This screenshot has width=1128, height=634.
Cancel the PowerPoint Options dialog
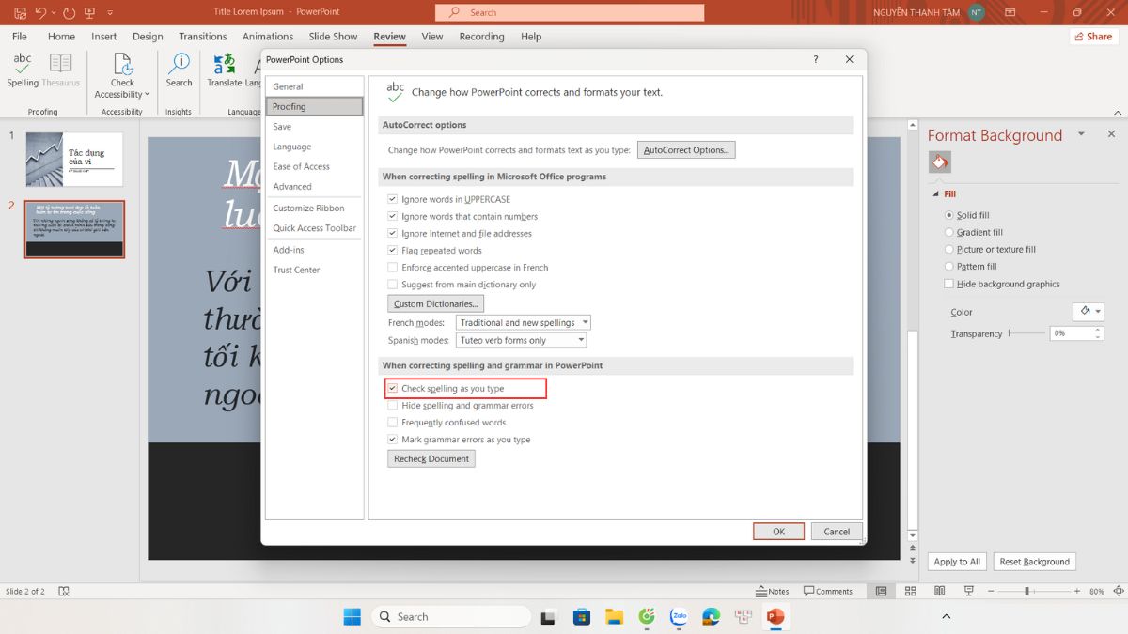837,532
